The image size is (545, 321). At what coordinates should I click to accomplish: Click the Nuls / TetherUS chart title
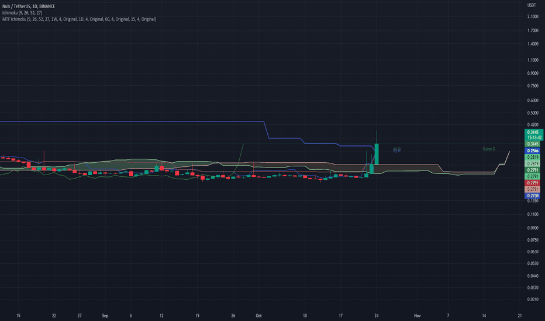pyautogui.click(x=29, y=6)
